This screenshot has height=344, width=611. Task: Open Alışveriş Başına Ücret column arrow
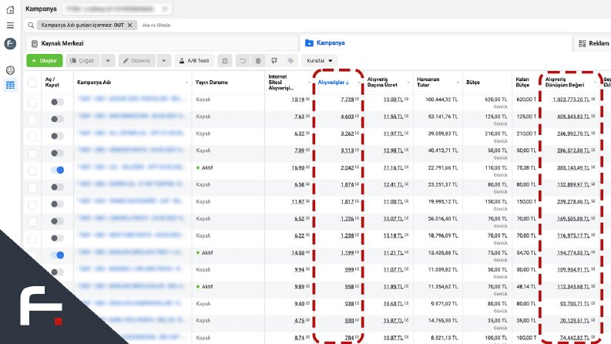[x=408, y=83]
